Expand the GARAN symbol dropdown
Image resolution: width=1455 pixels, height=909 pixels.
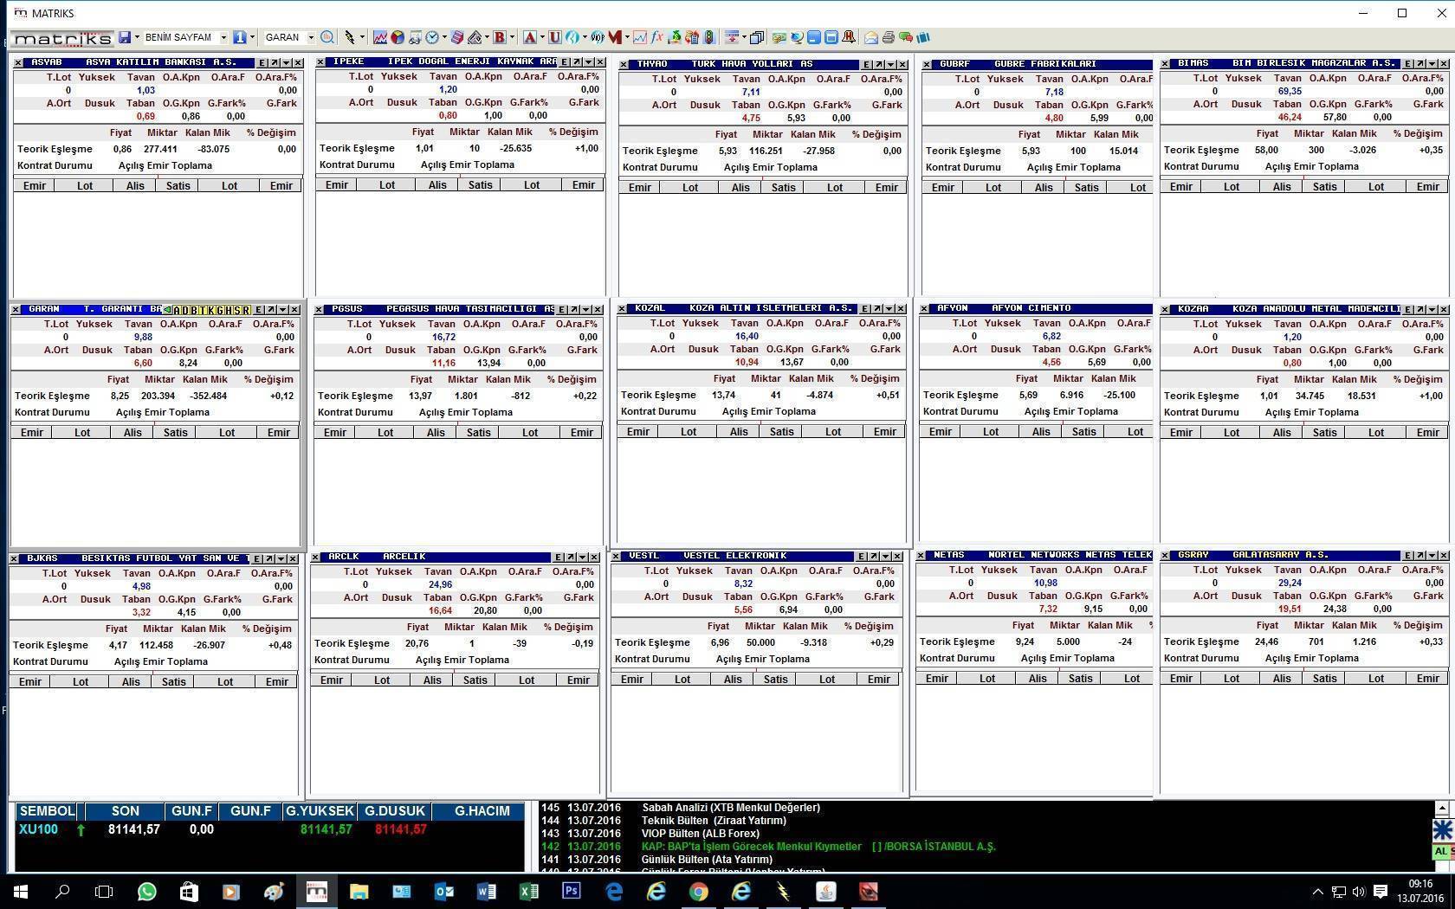pyautogui.click(x=310, y=37)
